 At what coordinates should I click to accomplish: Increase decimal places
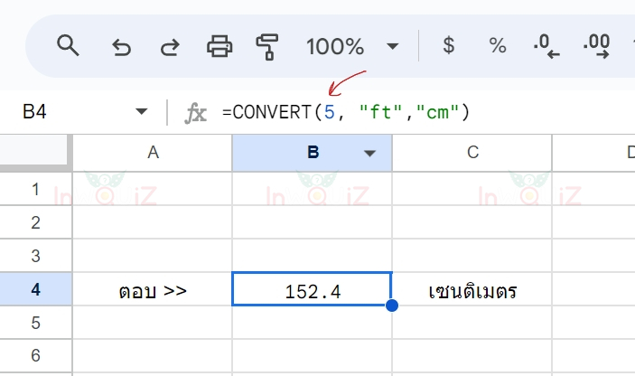point(597,46)
